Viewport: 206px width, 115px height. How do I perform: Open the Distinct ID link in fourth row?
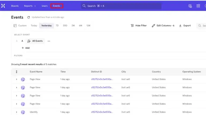tap(102, 104)
